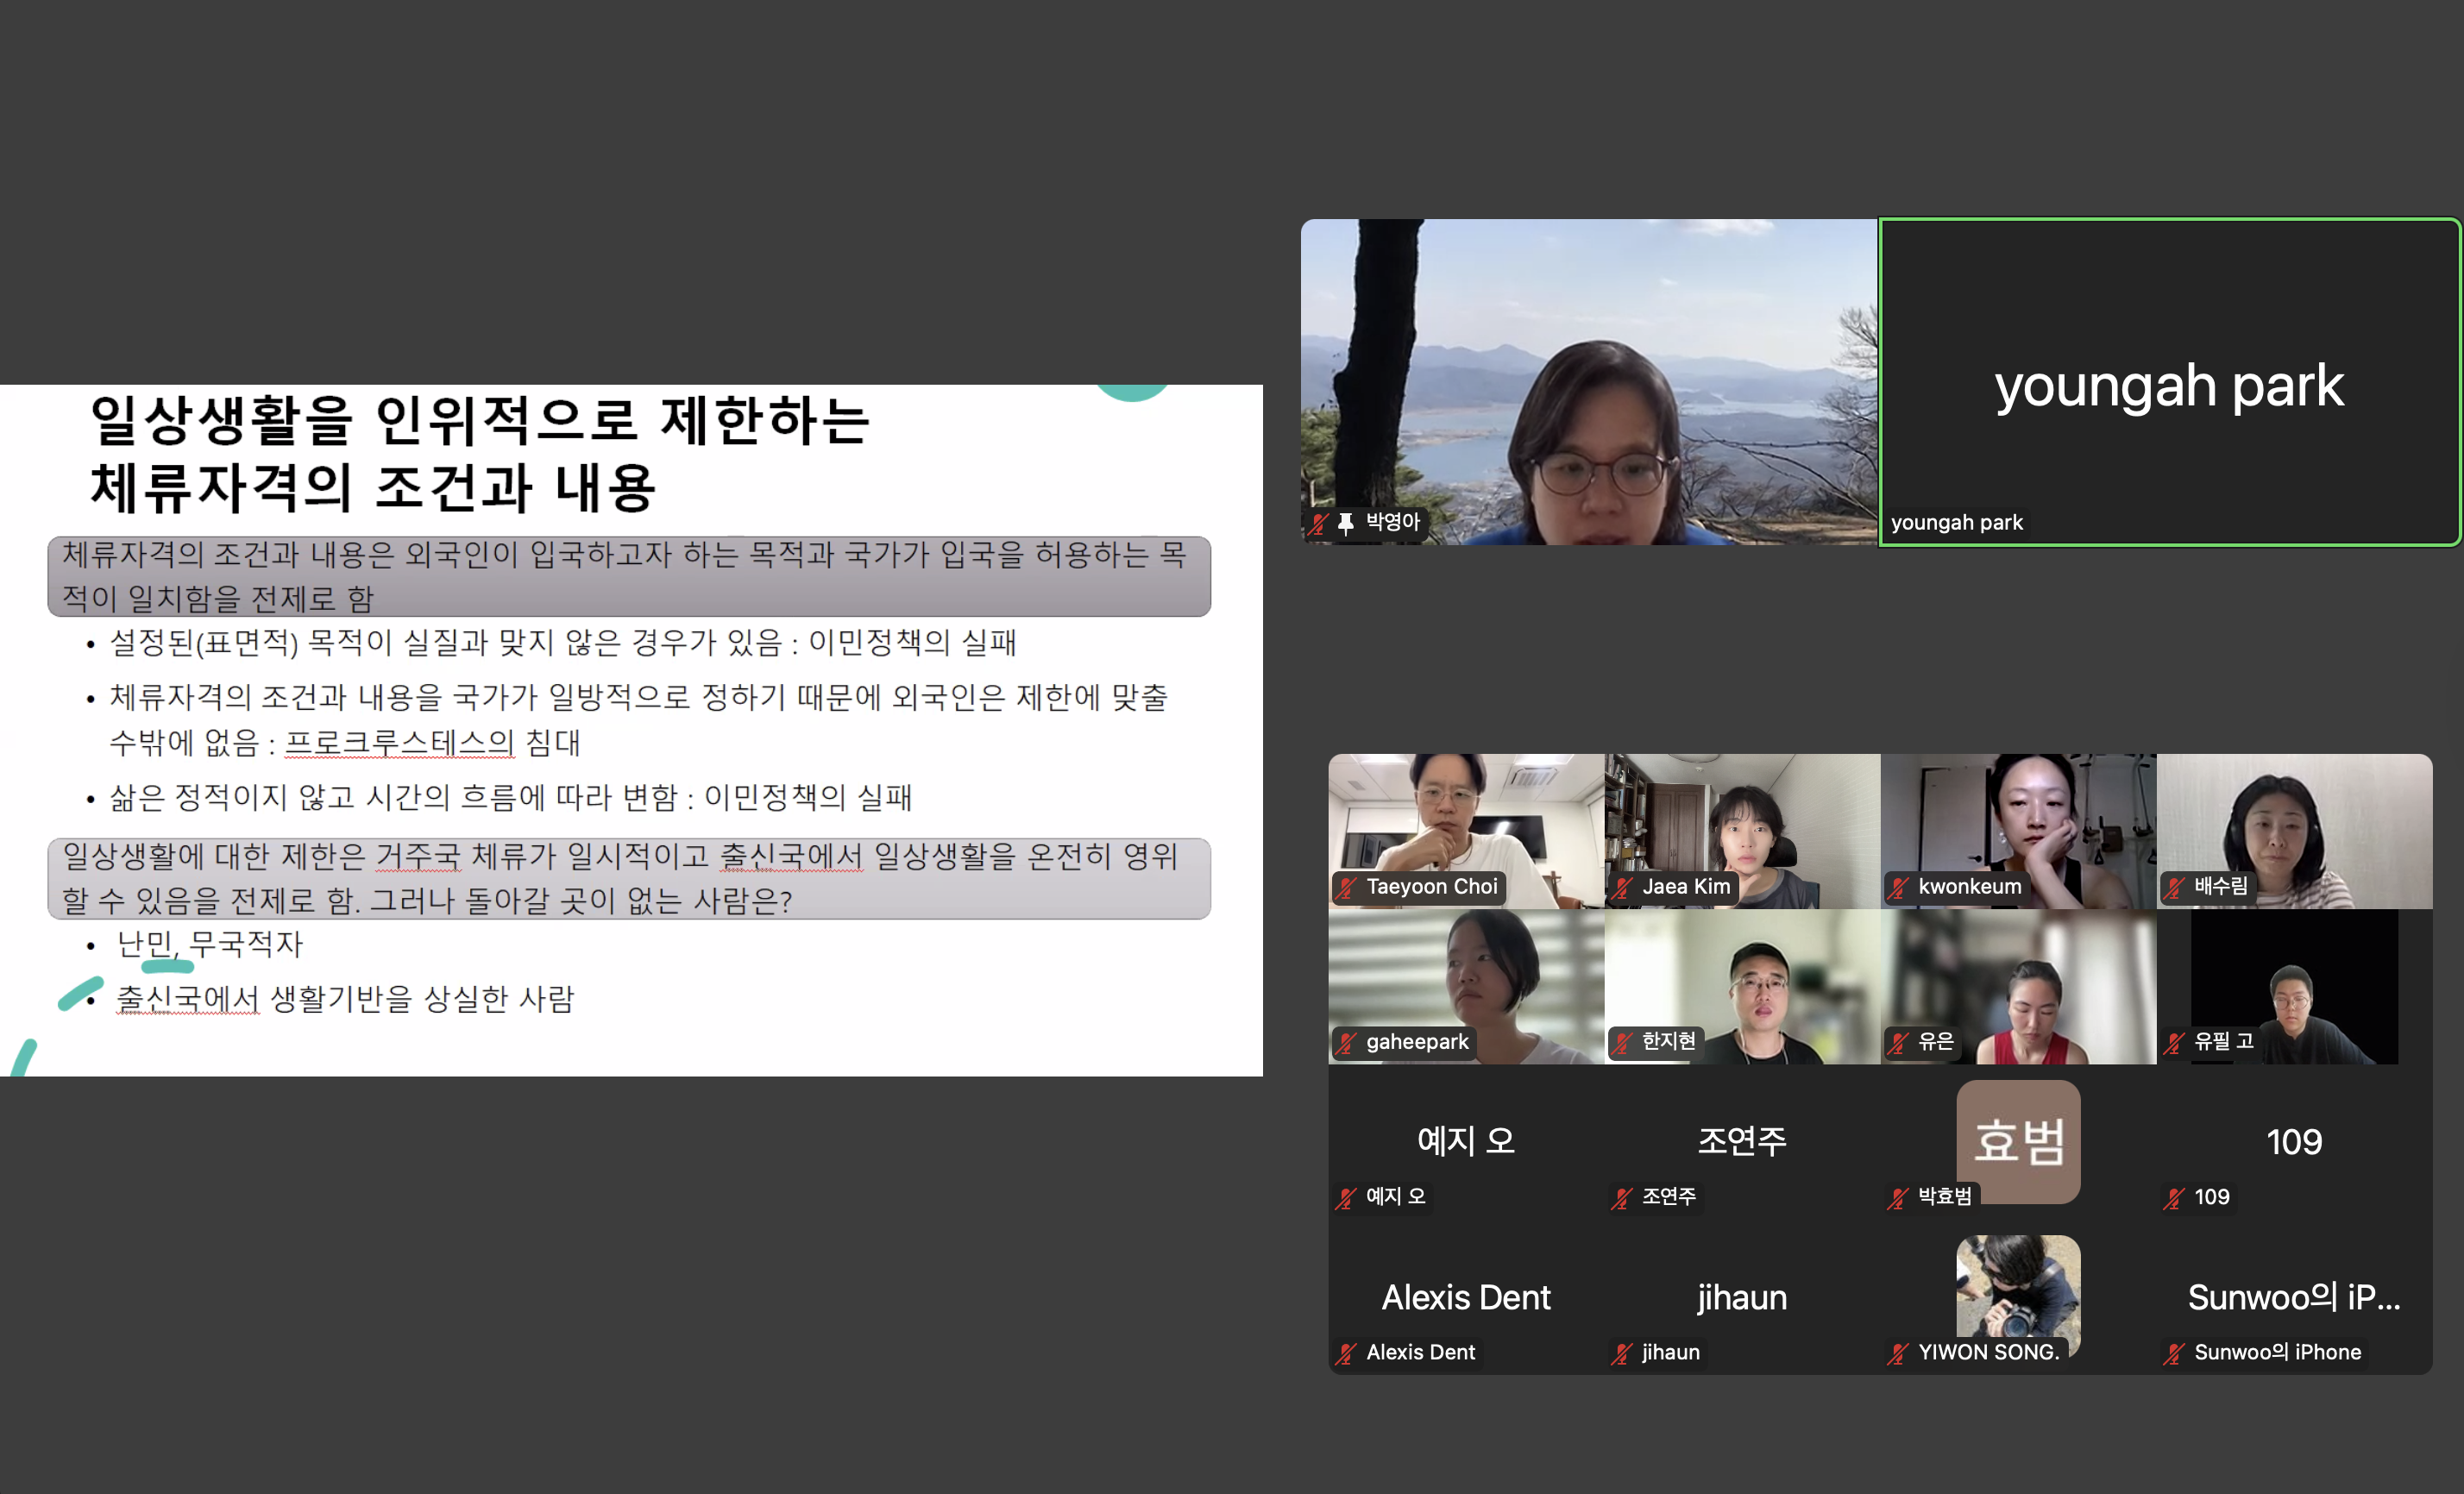The image size is (2464, 1494).
Task: Select 유은's video tile
Action: click(2018, 986)
